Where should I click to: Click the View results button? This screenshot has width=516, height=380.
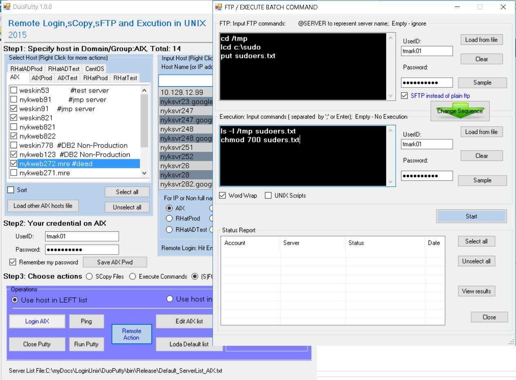pyautogui.click(x=476, y=291)
